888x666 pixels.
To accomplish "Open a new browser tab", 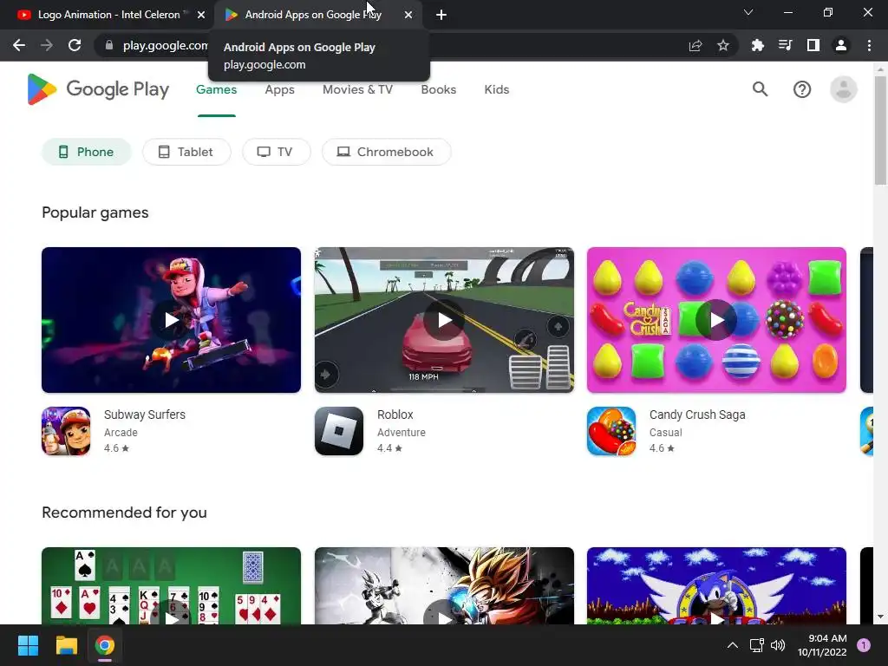I will tap(441, 15).
